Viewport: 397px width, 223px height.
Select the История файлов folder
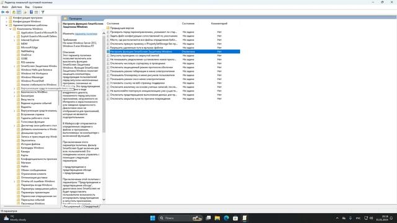point(30,144)
